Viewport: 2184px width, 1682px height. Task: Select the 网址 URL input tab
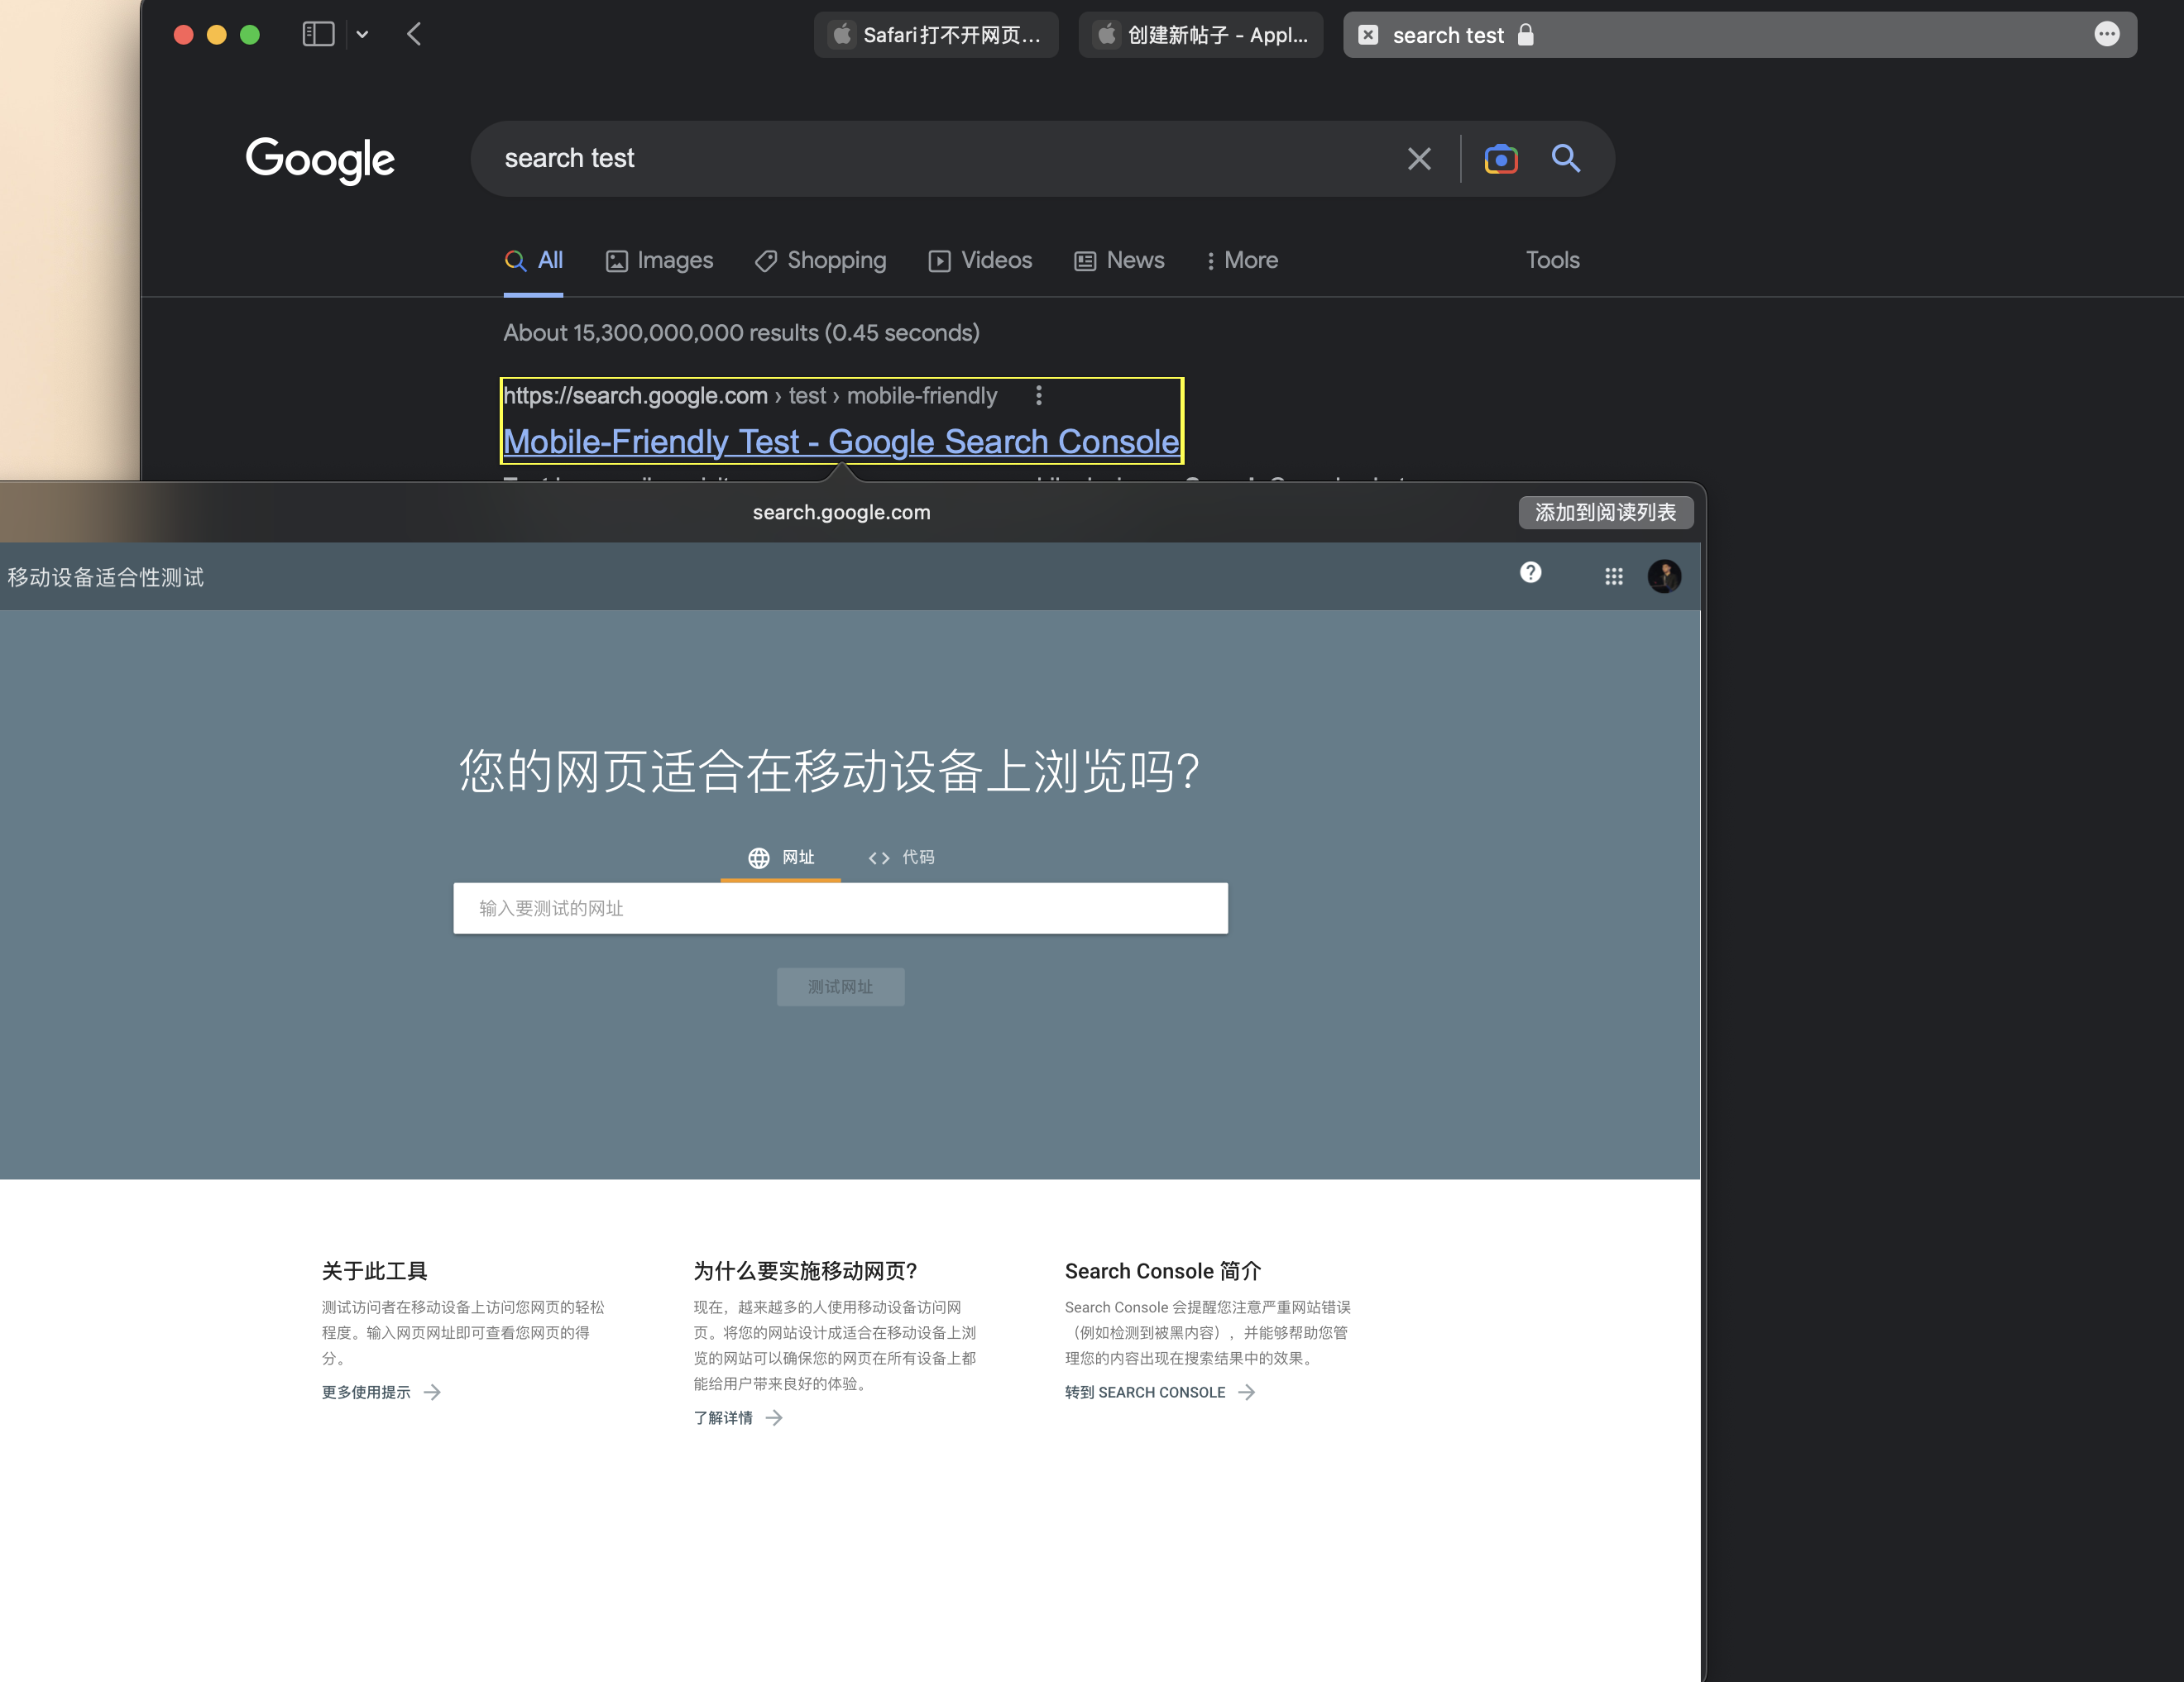pyautogui.click(x=781, y=858)
